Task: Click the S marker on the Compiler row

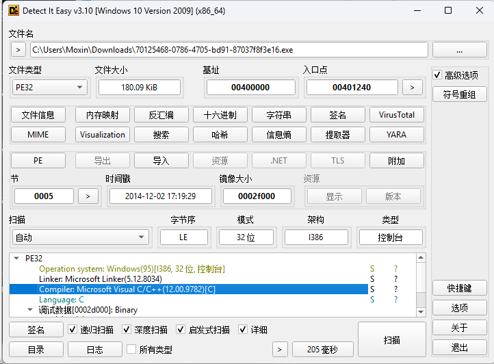Action: (x=372, y=289)
